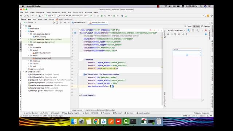The width and height of the screenshot is (233, 131).
Task: Run the app with the green play button
Action: coord(91,16)
